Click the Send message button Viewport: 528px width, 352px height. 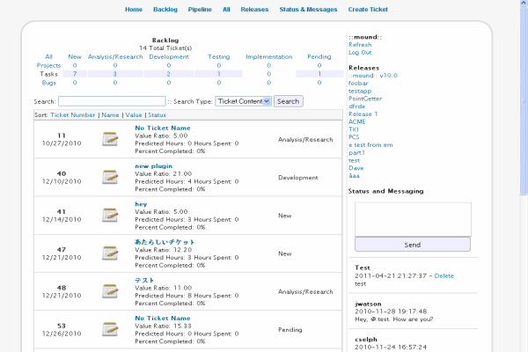(x=413, y=245)
